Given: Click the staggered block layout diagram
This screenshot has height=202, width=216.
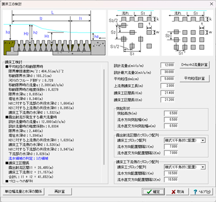Looking at the screenshot, I should [134, 32].
